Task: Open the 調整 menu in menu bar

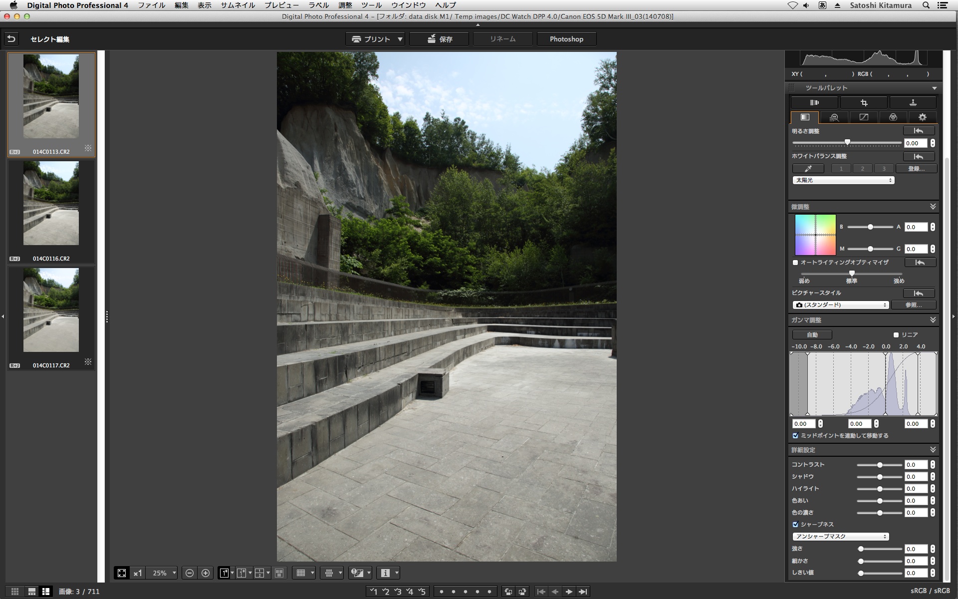Action: pyautogui.click(x=345, y=5)
